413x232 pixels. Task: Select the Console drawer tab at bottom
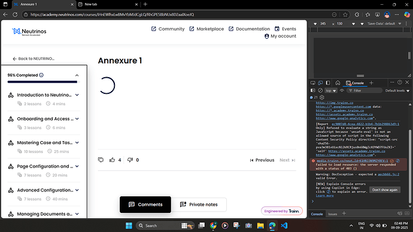(317, 214)
